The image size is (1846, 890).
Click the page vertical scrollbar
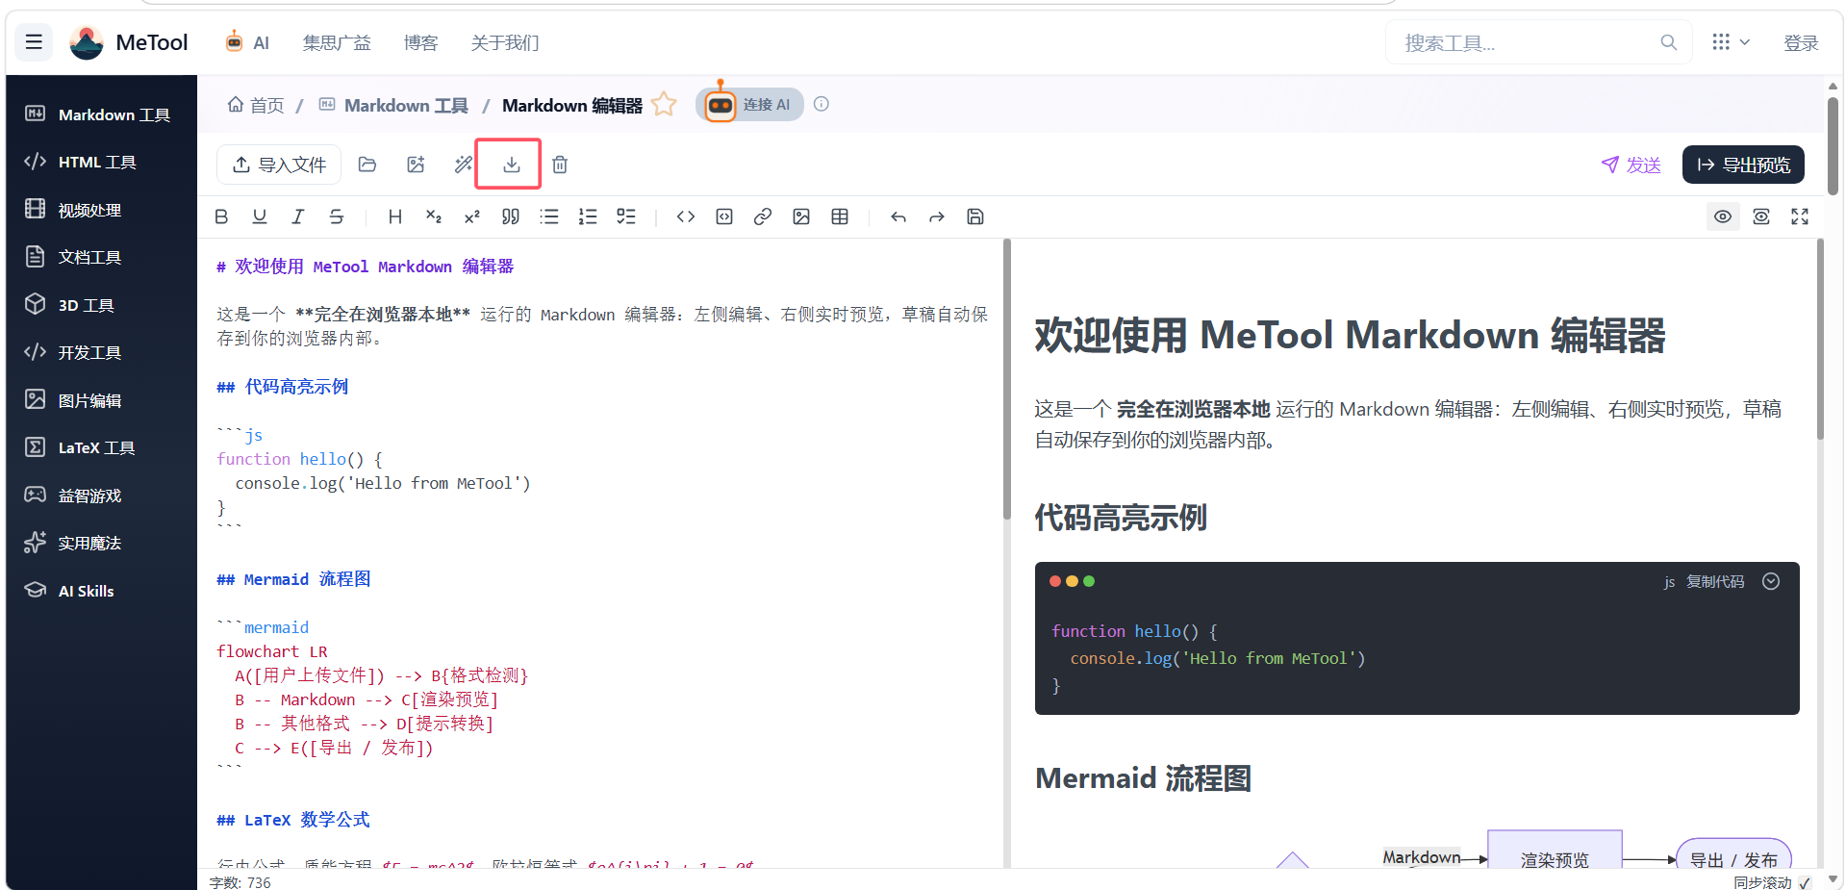[1833, 144]
